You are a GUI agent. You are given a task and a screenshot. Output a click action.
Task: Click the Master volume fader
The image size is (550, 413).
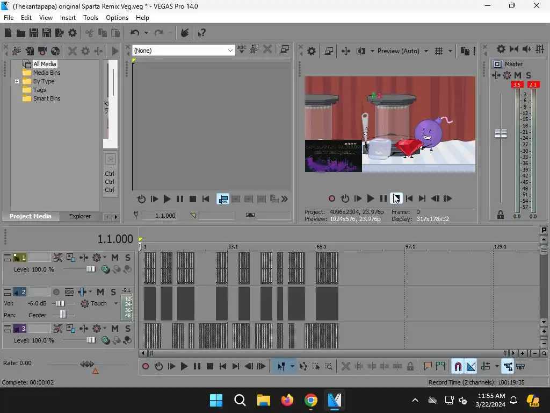click(x=501, y=133)
